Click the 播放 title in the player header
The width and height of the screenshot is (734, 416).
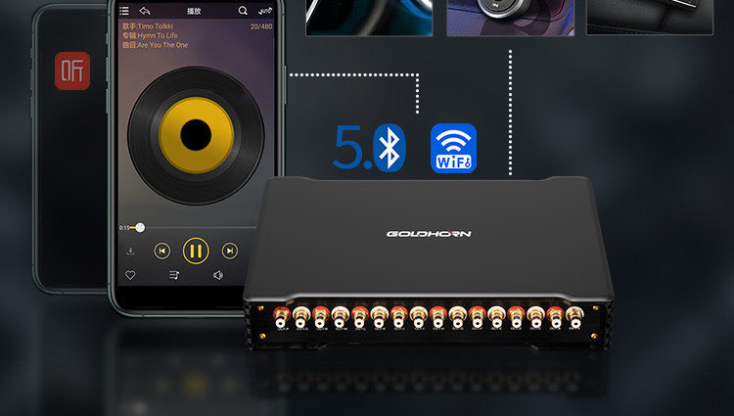coord(194,11)
